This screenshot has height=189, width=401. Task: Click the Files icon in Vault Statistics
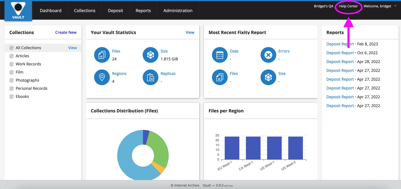pyautogui.click(x=102, y=55)
